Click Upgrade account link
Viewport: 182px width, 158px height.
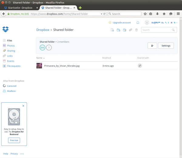click(x=122, y=22)
